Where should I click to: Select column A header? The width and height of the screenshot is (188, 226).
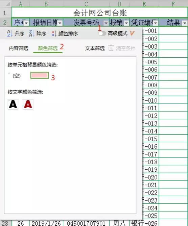tap(21, 4)
